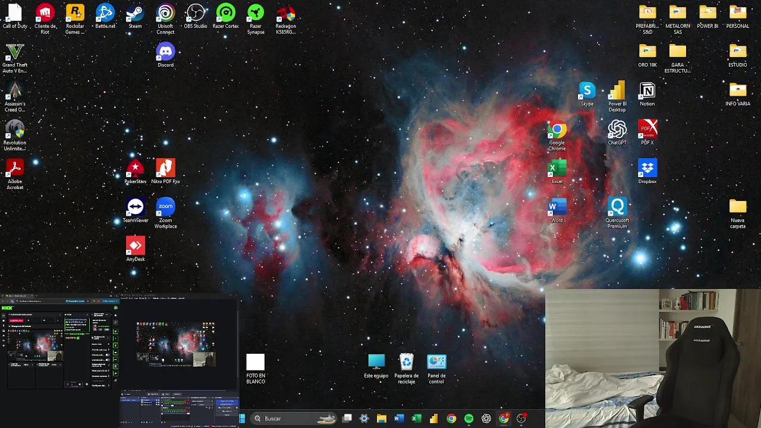Launch Word from the taskbar
Screen dimensions: 761x428
point(399,418)
